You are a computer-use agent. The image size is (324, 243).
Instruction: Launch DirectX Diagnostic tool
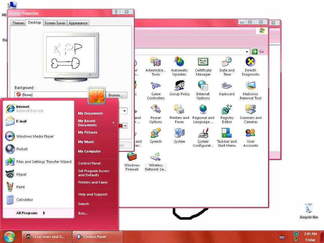tap(251, 66)
